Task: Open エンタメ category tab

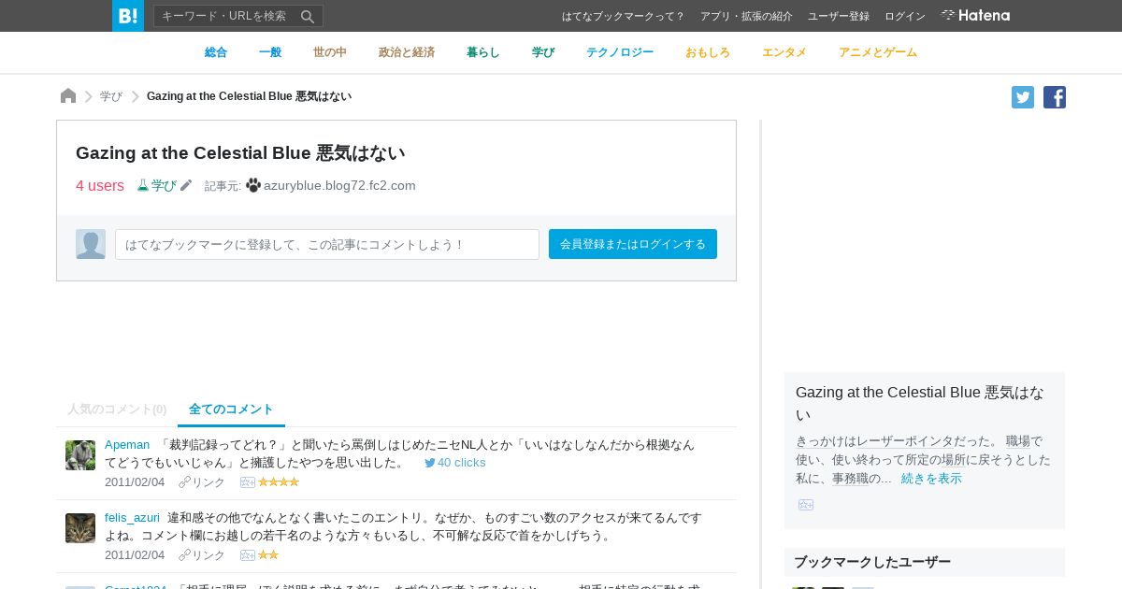Action: point(784,52)
